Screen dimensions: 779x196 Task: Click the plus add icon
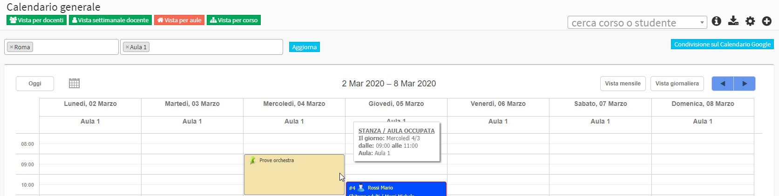click(767, 21)
